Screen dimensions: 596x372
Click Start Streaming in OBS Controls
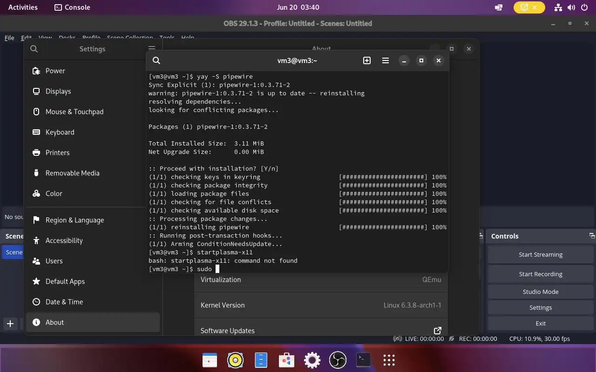(x=541, y=254)
